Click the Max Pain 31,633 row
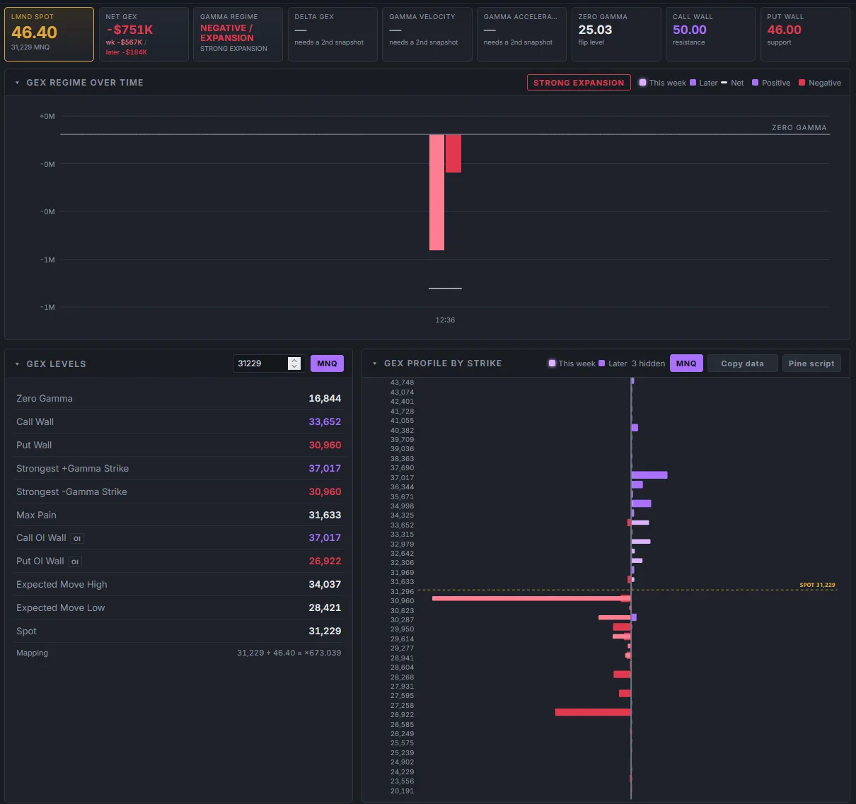The width and height of the screenshot is (856, 804). click(x=178, y=515)
